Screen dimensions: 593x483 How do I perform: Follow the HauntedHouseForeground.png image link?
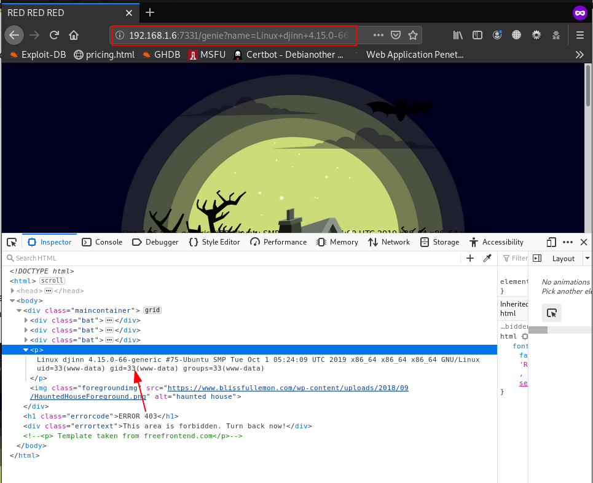[x=219, y=392]
